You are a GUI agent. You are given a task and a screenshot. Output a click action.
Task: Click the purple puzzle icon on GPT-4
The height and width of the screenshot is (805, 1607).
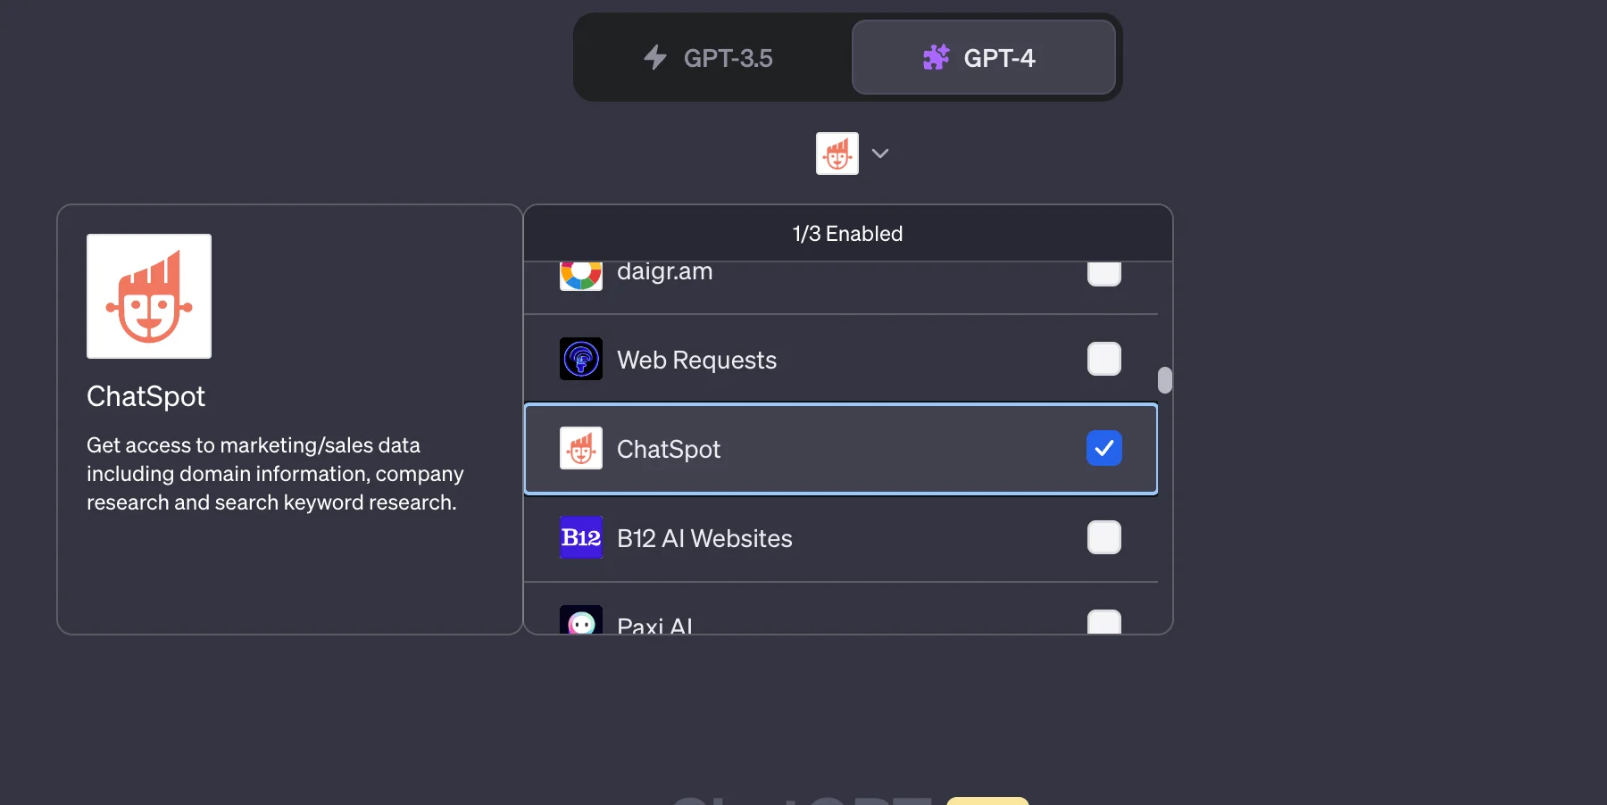tap(936, 58)
